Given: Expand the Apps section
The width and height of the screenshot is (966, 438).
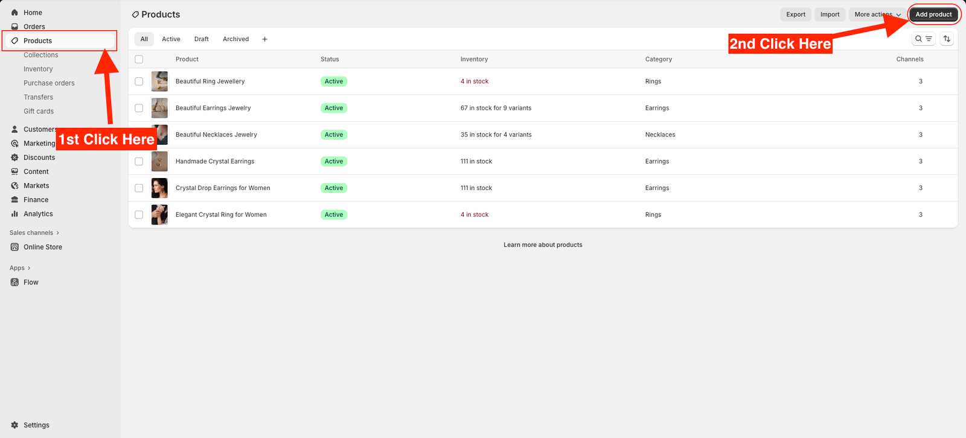Looking at the screenshot, I should click(20, 268).
